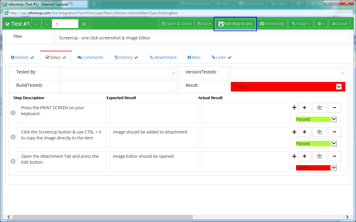Duplicate step 1 with copy icon
This screenshot has width=356, height=222.
click(x=320, y=108)
